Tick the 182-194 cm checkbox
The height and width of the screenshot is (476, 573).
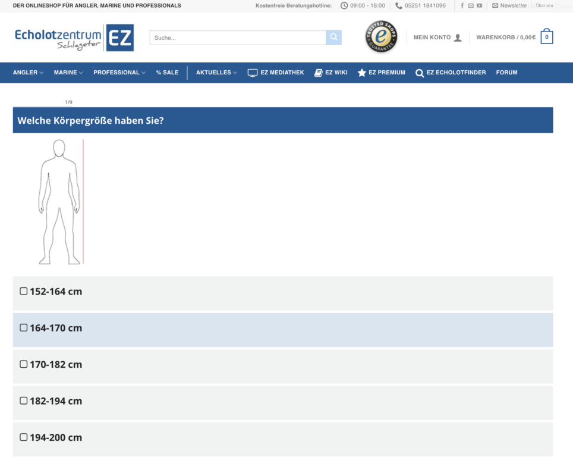tap(23, 400)
